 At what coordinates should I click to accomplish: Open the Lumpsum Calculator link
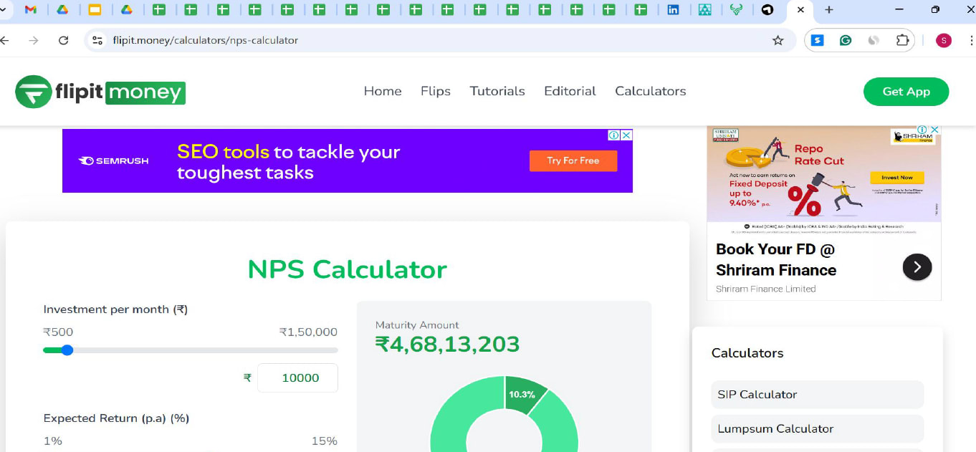pos(817,429)
